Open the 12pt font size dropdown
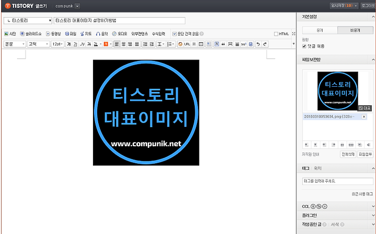This screenshot has height=234, width=376. tap(57, 44)
